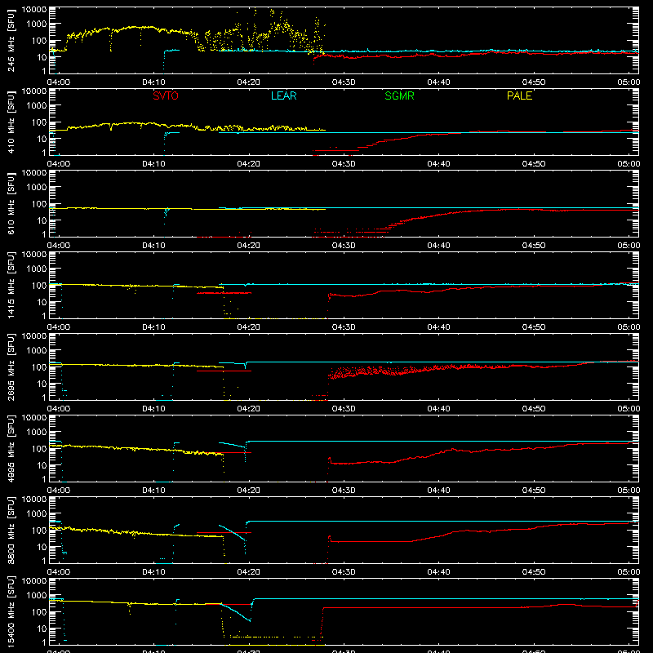The height and width of the screenshot is (653, 653).
Task: Select the '8800 MHz [SFU]' axis title
Action: point(11,530)
